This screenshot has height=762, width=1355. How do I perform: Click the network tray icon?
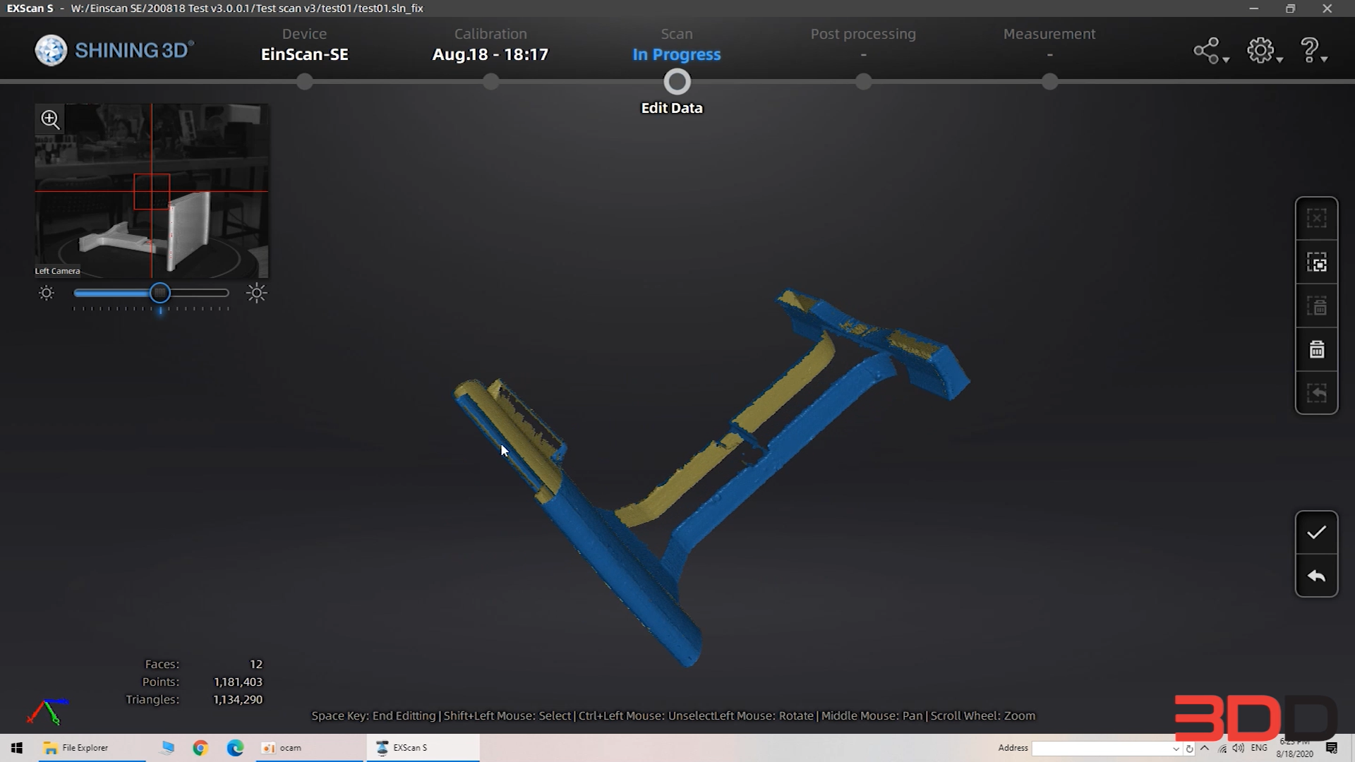click(x=1222, y=749)
